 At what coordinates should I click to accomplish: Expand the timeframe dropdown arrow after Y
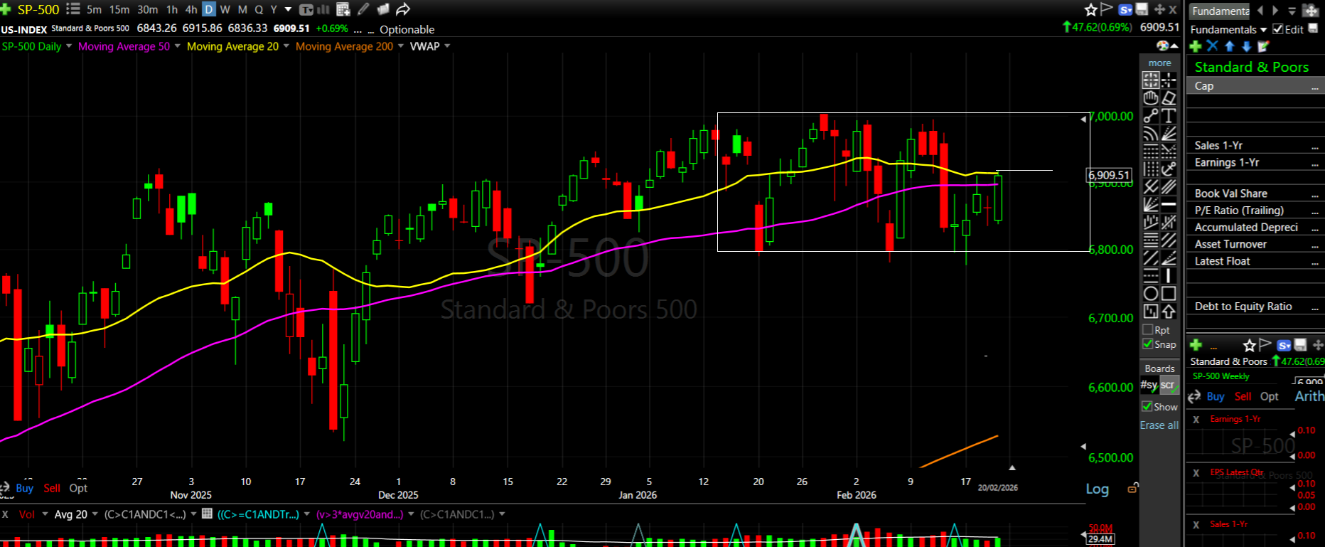[x=288, y=9]
